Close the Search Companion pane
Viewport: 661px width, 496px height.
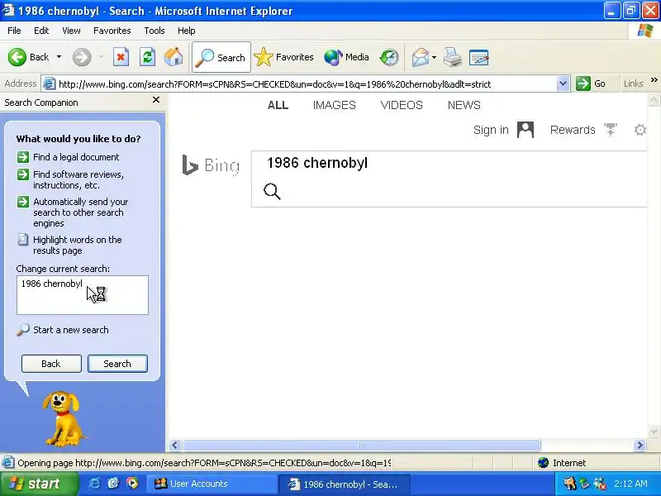click(x=156, y=100)
